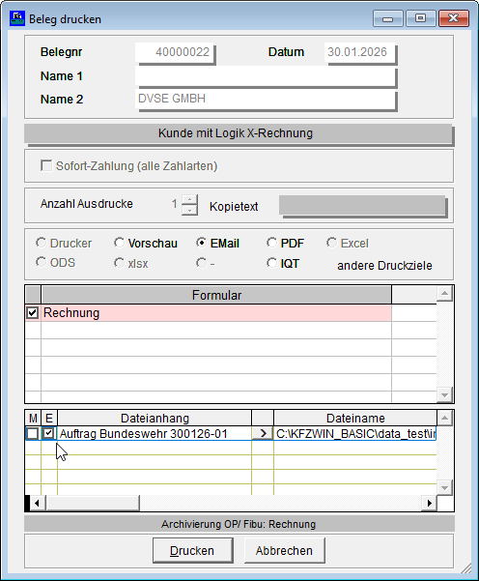Click the application icon in title bar
This screenshot has width=479, height=581.
click(17, 18)
